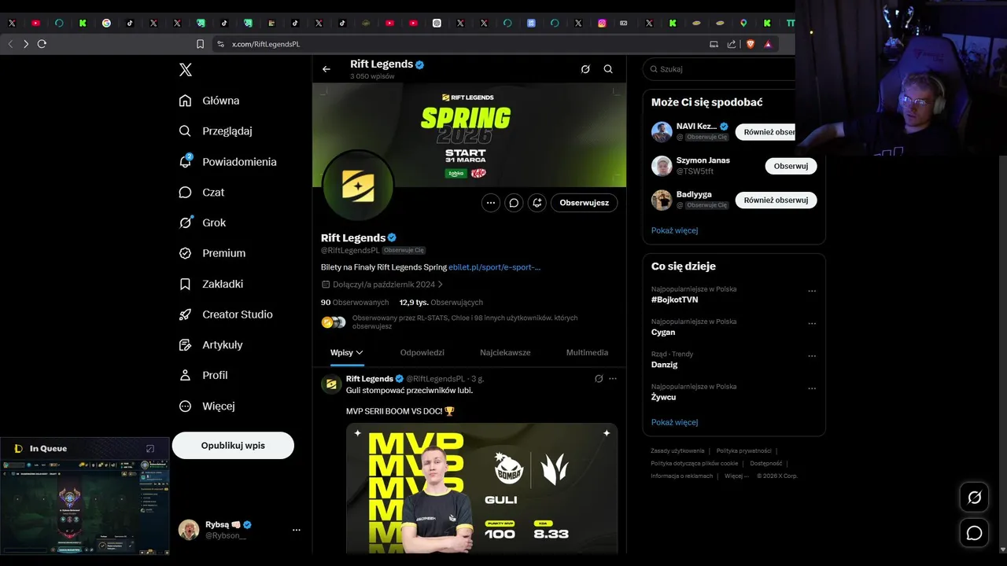The height and width of the screenshot is (566, 1007).
Task: Open the #BojkotTVN trend
Action: 675,300
